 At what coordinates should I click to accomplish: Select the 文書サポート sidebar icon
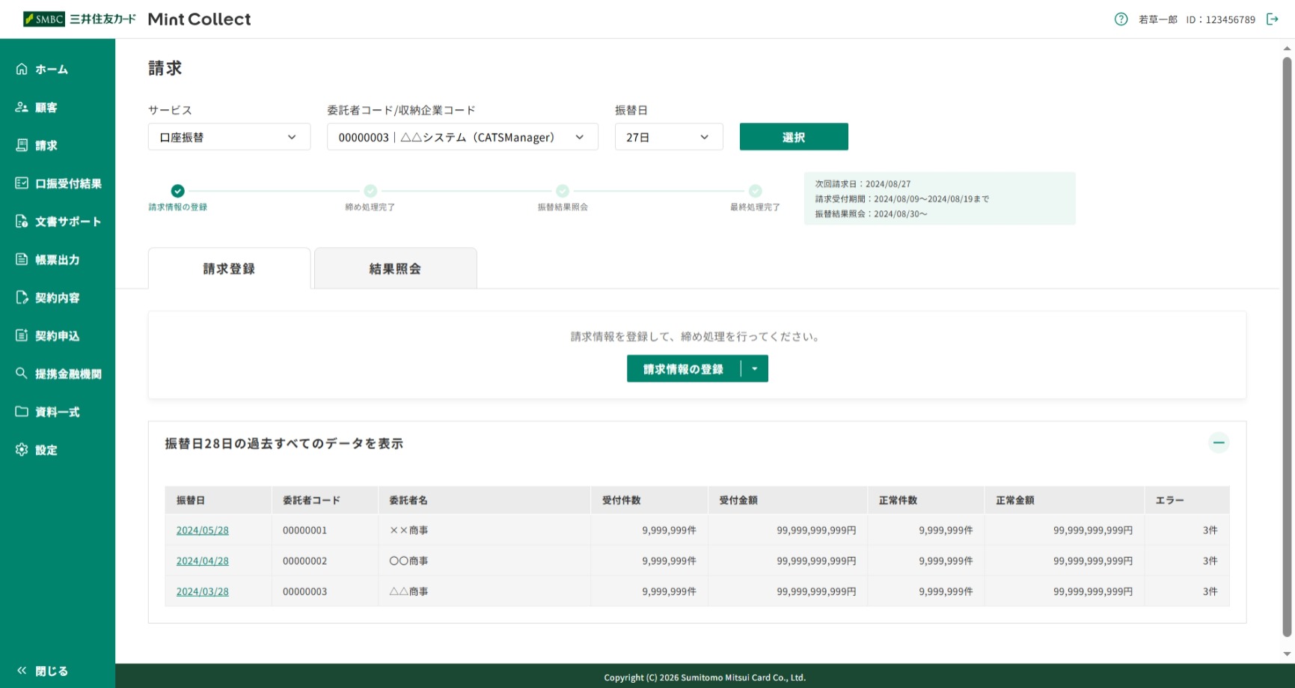point(22,222)
